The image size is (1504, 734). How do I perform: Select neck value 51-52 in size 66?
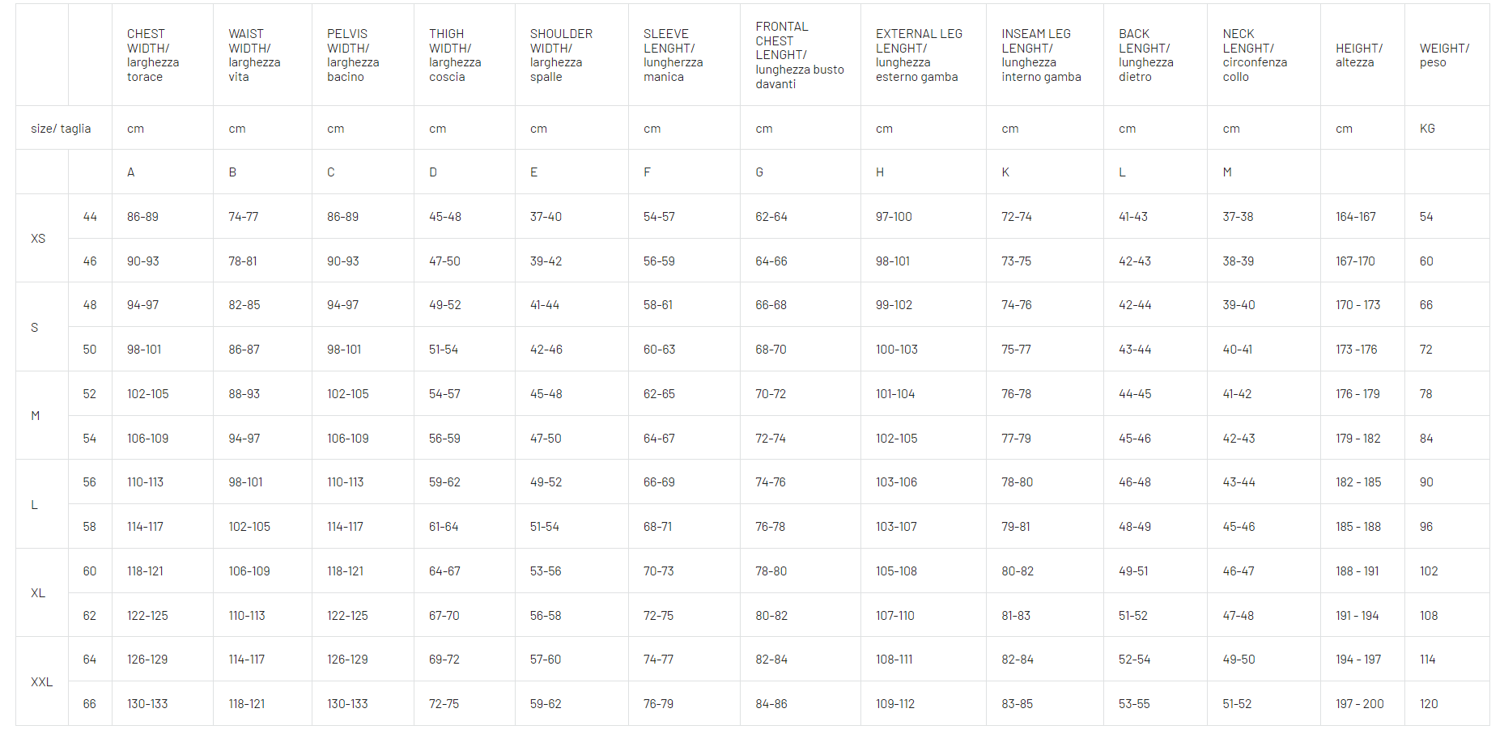click(x=1237, y=704)
